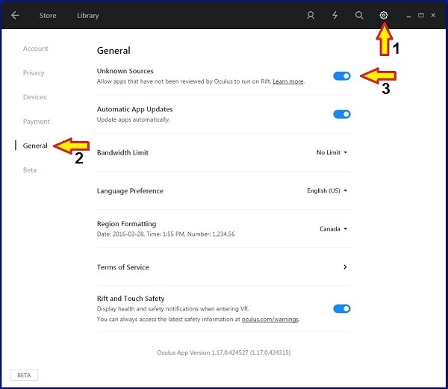Select Privacy in settings sidebar
448x389 pixels.
pyautogui.click(x=34, y=73)
